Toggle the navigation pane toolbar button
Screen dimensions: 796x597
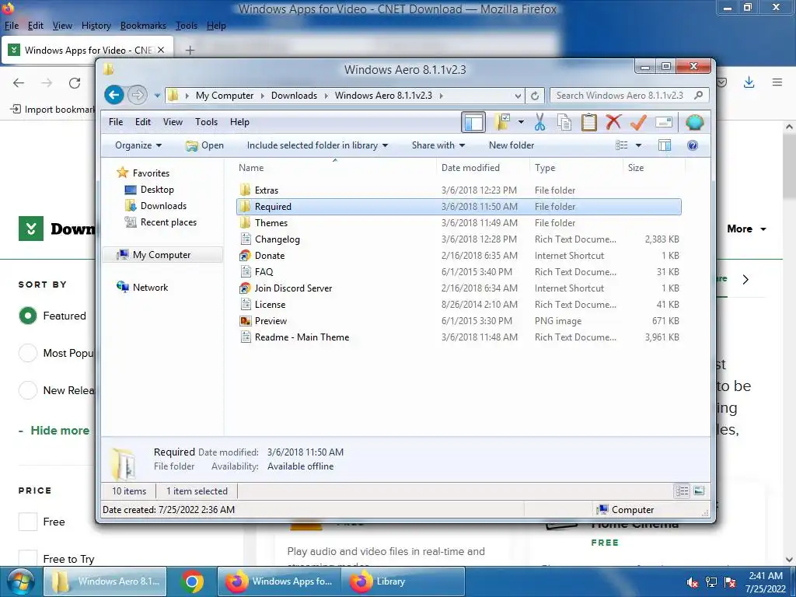click(x=473, y=122)
